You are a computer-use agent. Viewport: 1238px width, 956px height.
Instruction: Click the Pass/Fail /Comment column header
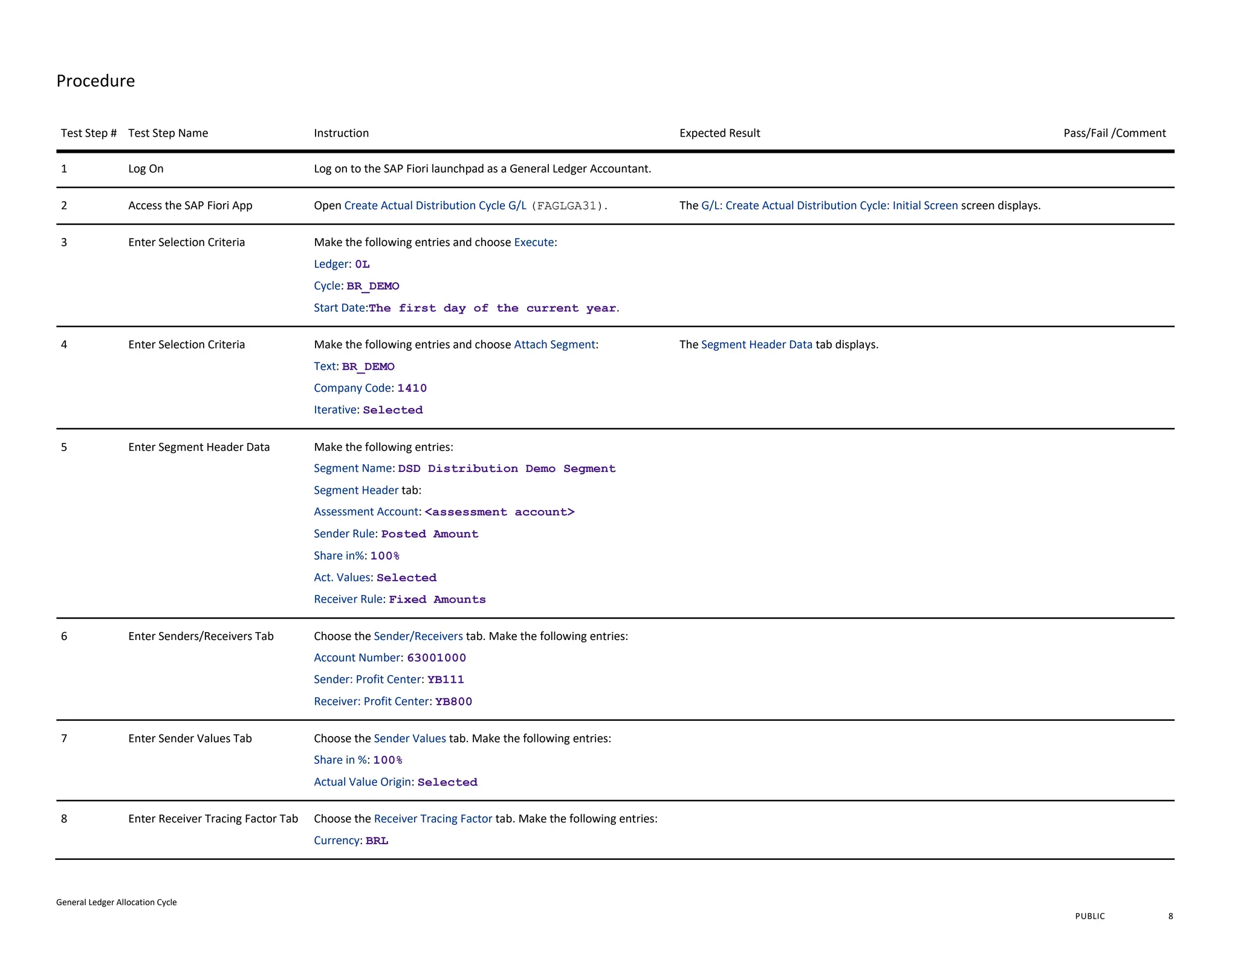point(1114,133)
